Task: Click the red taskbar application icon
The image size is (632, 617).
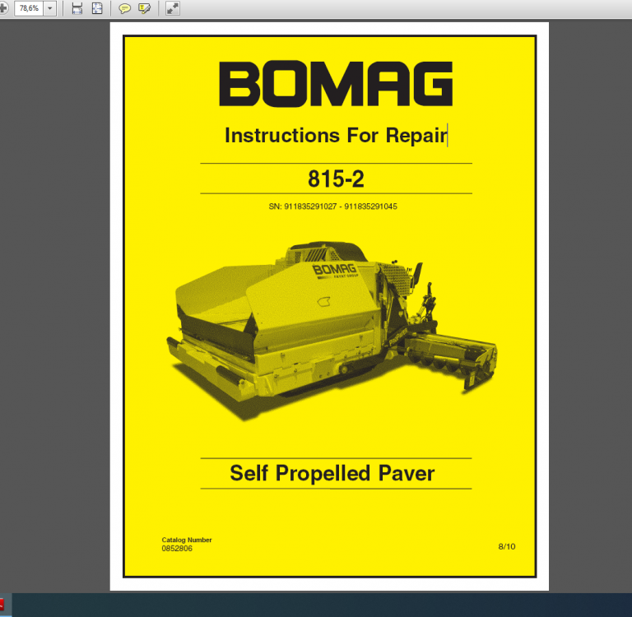Action: [2, 605]
